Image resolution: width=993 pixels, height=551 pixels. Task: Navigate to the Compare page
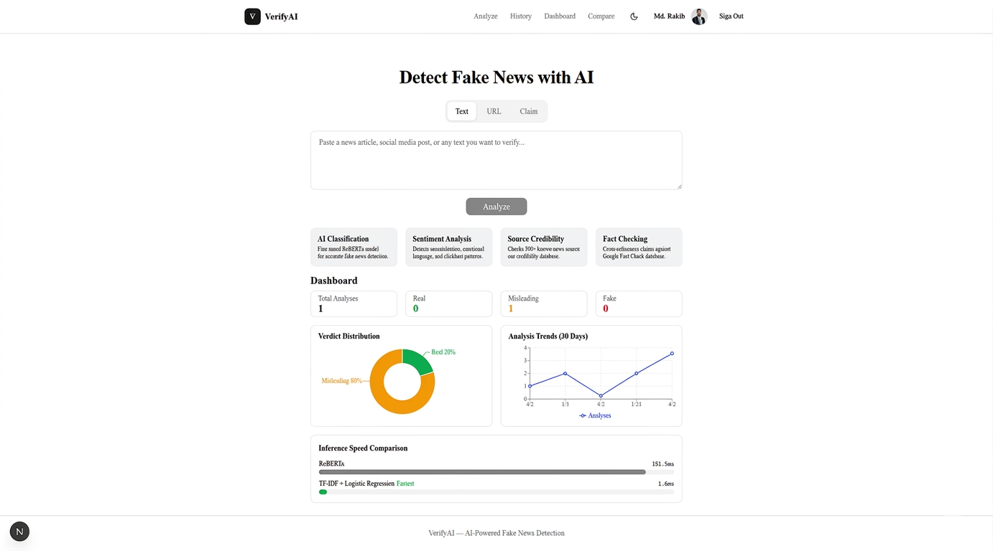(x=601, y=16)
